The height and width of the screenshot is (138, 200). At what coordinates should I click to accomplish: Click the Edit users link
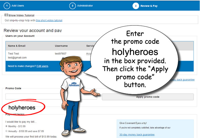[42, 66]
